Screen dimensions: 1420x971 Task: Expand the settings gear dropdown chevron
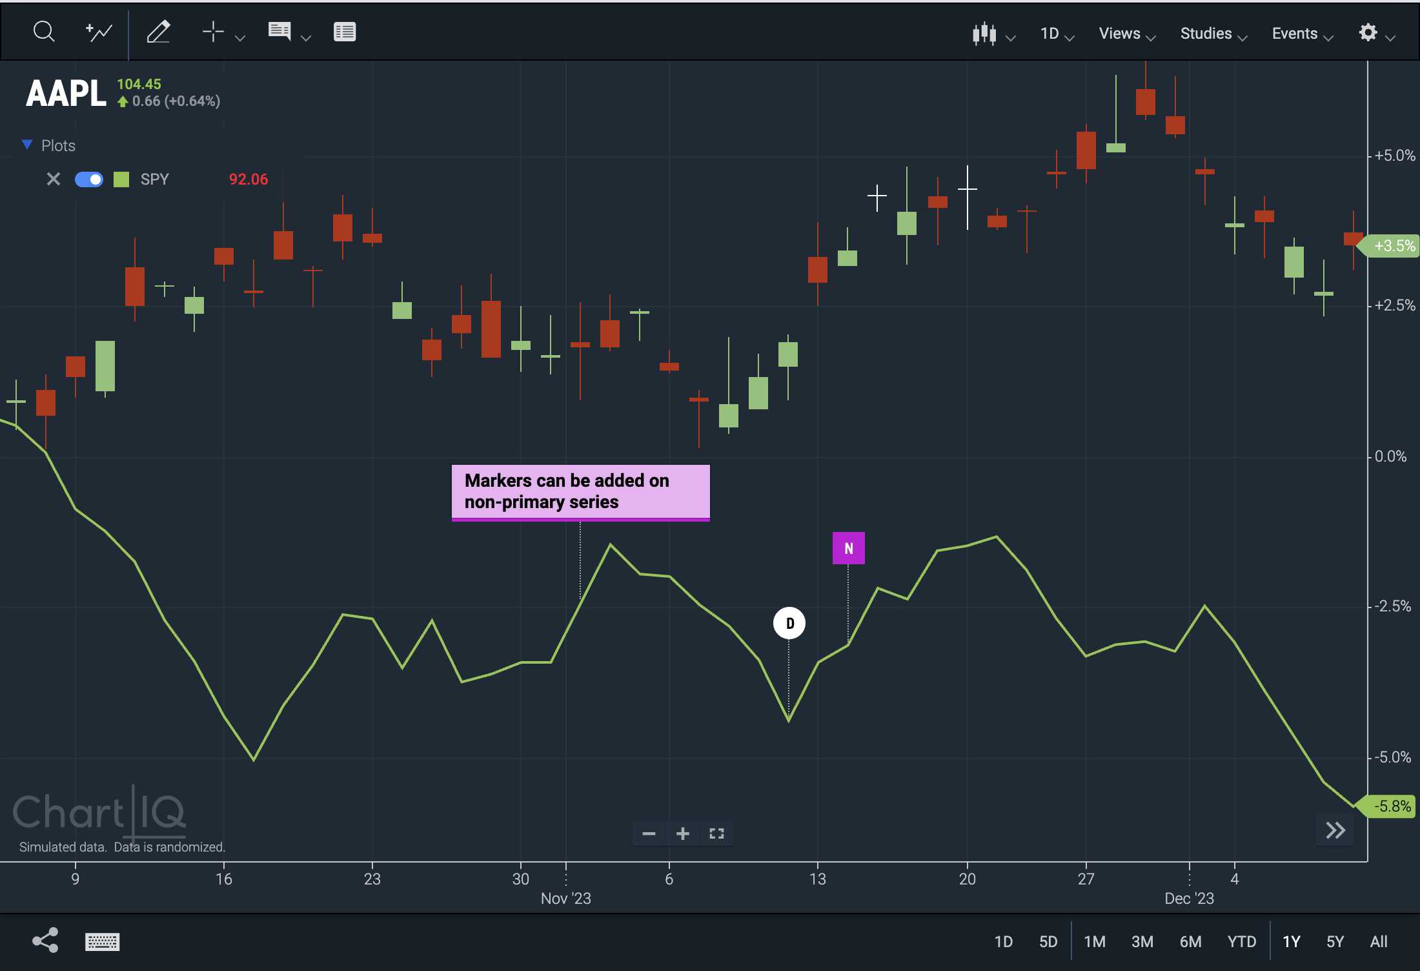pyautogui.click(x=1391, y=38)
